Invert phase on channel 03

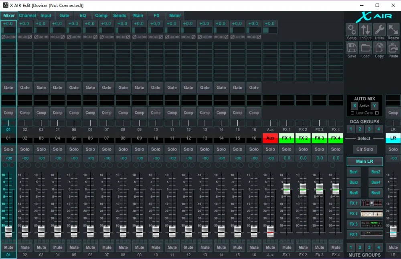click(x=36, y=37)
